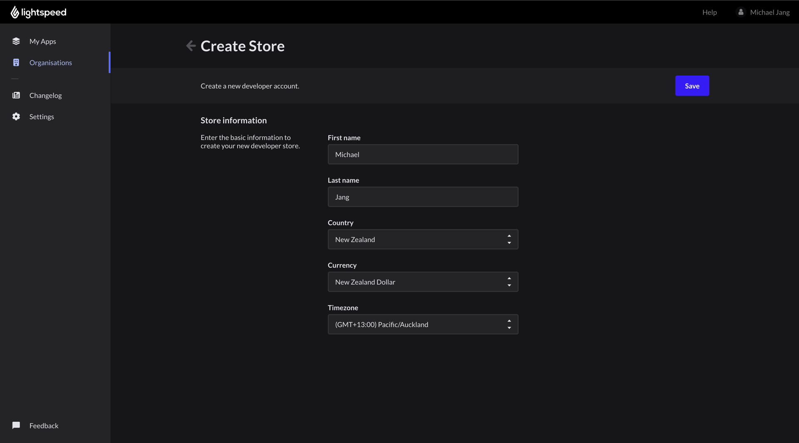Viewport: 799px width, 443px height.
Task: Select the My Apps sidebar icon
Action: 16,41
